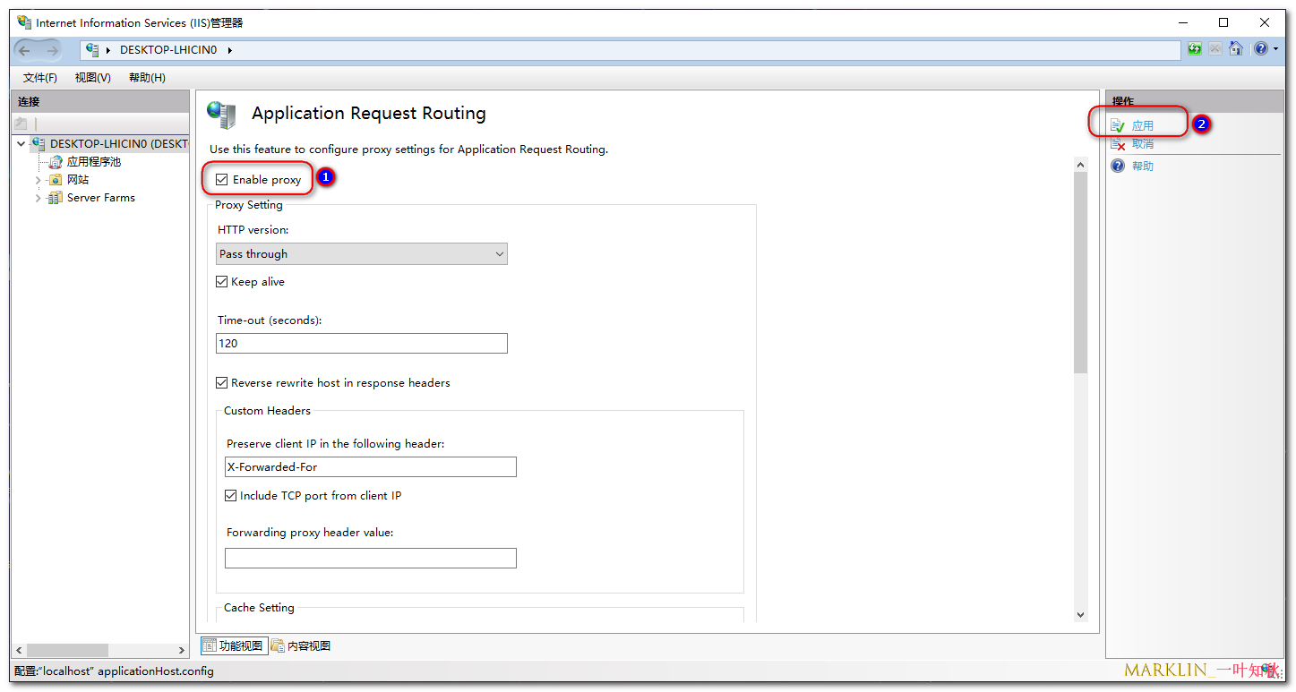Click the content view (内容视图) icon
Image resolution: width=1296 pixels, height=692 pixels.
278,645
